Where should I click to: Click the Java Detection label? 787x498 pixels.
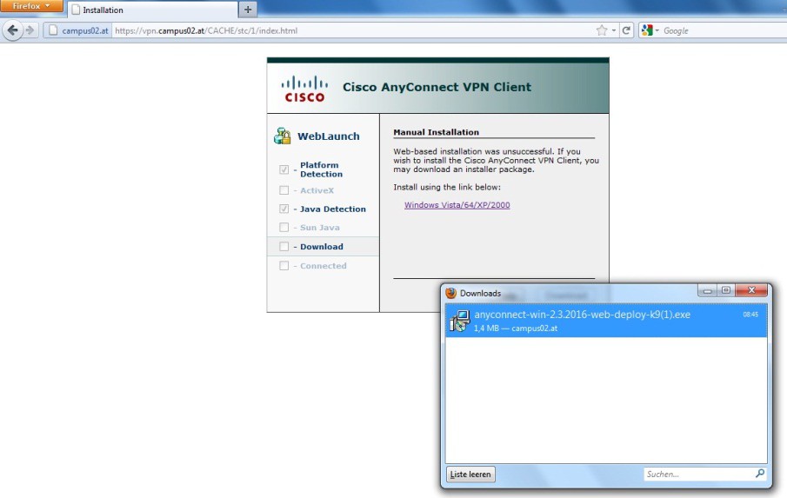pyautogui.click(x=333, y=209)
